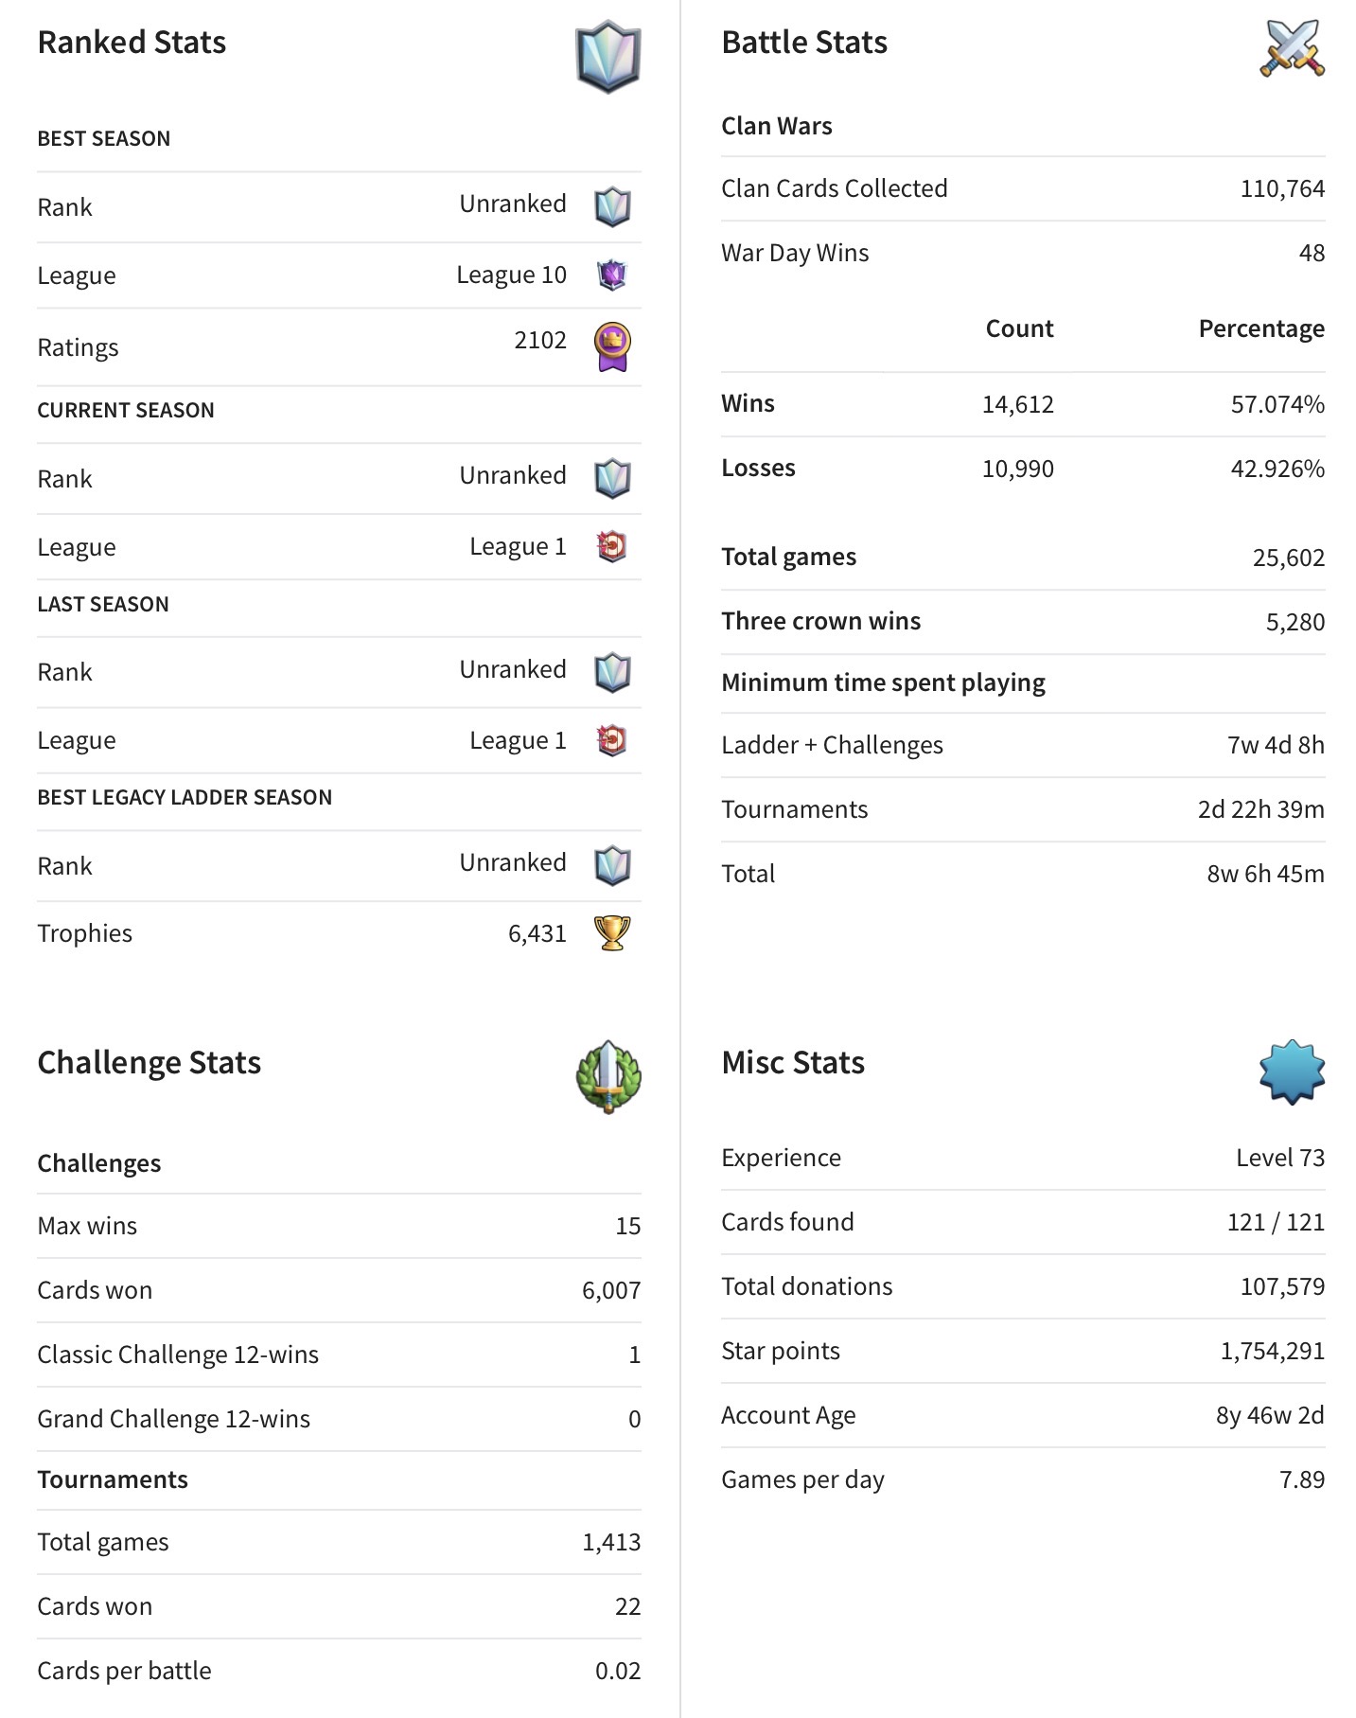The image size is (1356, 1718).
Task: Click the Challenge Stats laurel sword icon
Action: point(608,1077)
